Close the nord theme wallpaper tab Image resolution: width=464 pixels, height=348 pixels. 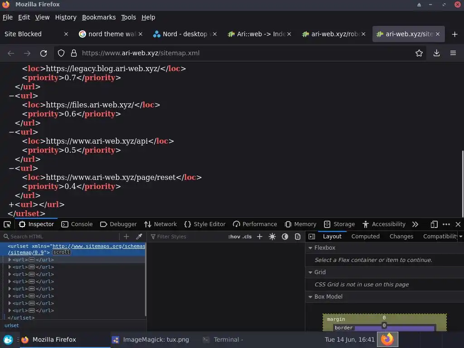[x=140, y=34]
